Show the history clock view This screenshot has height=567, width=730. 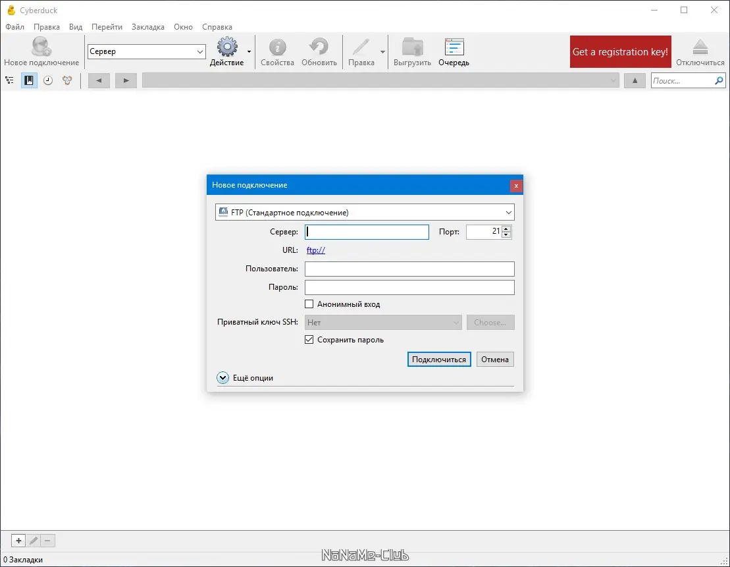pos(48,80)
